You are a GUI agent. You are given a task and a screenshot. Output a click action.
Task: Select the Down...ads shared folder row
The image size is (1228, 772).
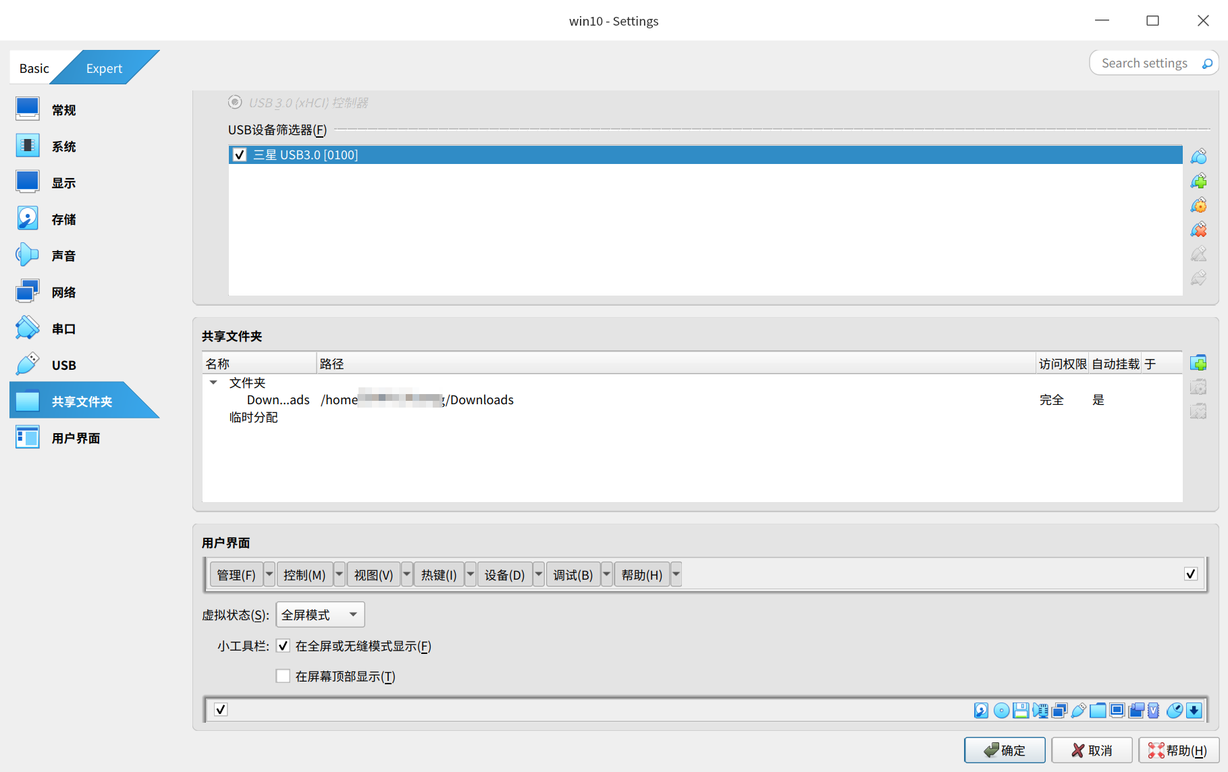coord(692,399)
